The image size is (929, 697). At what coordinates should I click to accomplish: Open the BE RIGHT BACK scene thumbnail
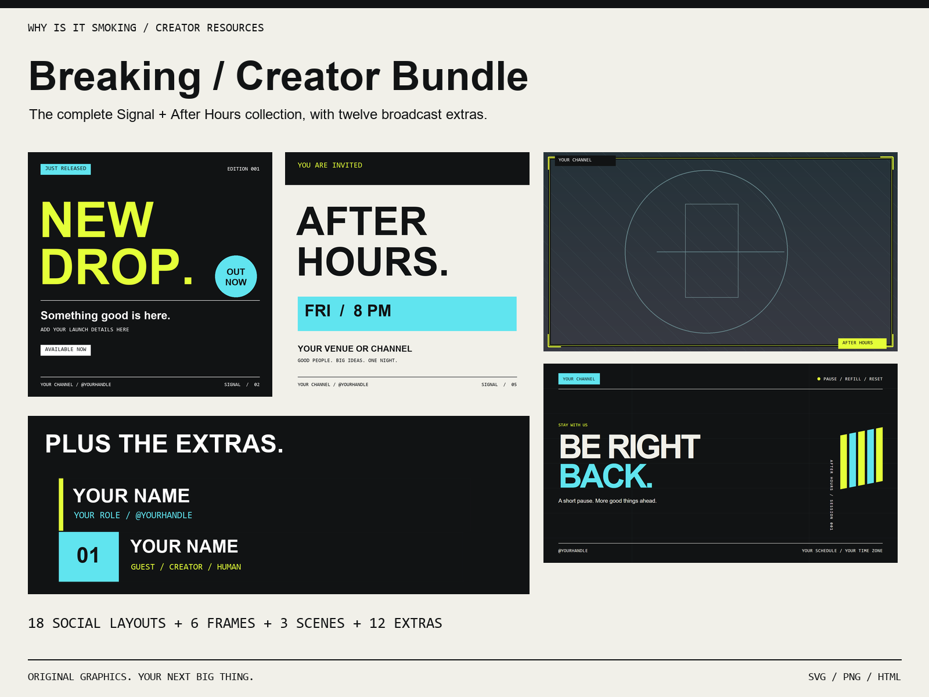pyautogui.click(x=721, y=463)
